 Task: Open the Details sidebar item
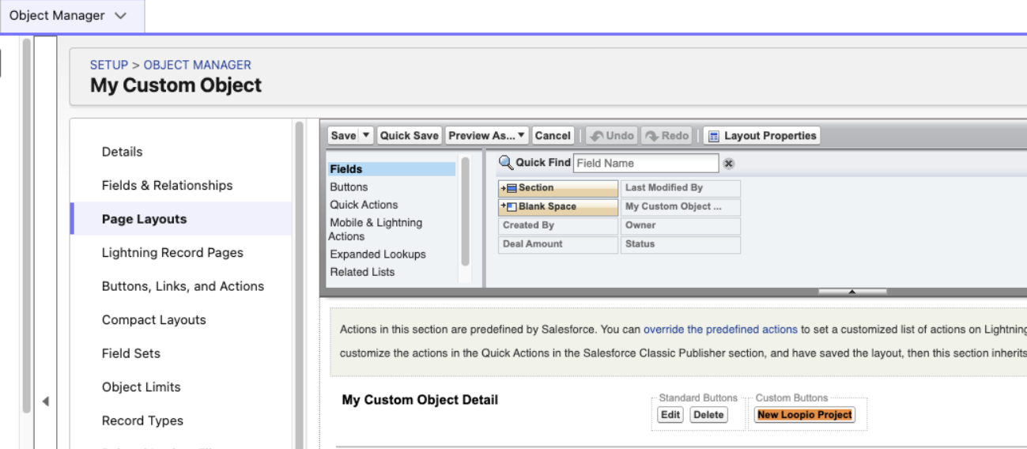(123, 152)
